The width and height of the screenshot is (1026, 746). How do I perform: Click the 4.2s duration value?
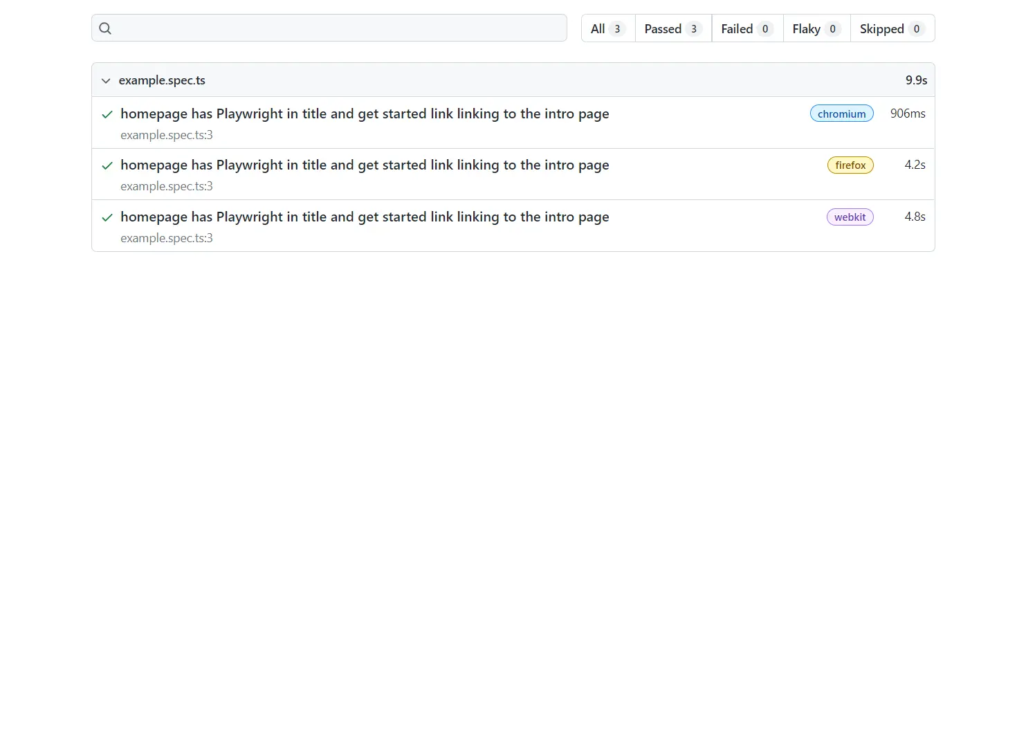pyautogui.click(x=915, y=165)
